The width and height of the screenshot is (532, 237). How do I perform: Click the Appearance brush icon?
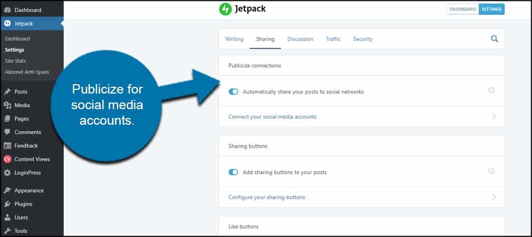point(7,190)
